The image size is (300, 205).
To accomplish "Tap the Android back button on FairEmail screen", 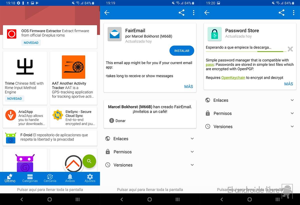I will [x=122, y=199].
